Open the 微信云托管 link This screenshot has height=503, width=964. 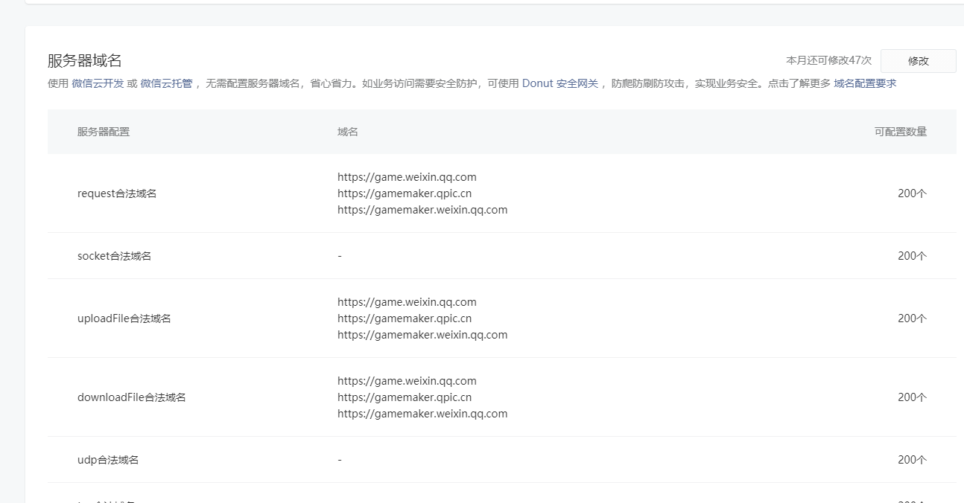tap(166, 84)
